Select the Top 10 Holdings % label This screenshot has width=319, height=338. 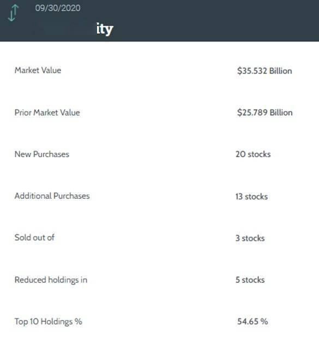49,322
